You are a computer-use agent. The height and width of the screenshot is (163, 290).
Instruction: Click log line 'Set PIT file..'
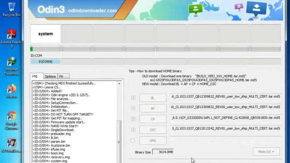[51, 110]
